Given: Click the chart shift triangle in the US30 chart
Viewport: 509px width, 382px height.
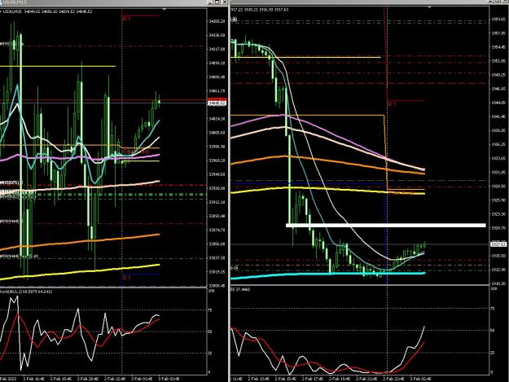Looking at the screenshot, I should point(165,10).
